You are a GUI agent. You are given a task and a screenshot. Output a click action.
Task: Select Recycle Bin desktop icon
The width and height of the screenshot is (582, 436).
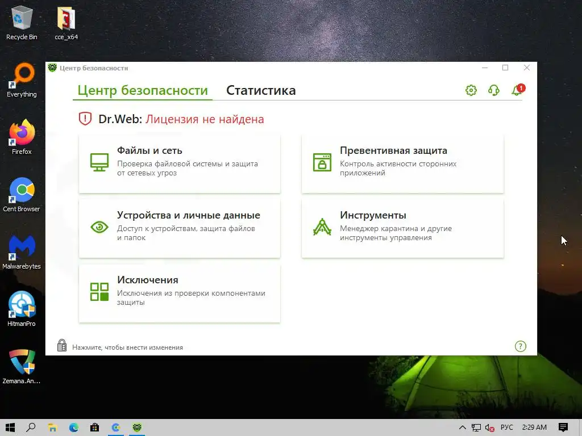(22, 23)
